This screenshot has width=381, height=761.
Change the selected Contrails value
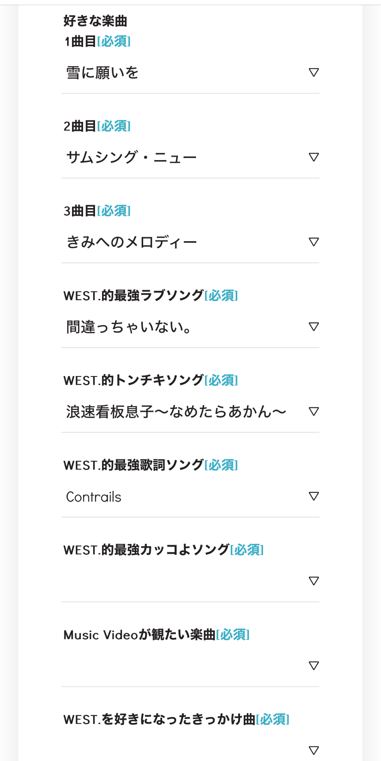point(185,497)
